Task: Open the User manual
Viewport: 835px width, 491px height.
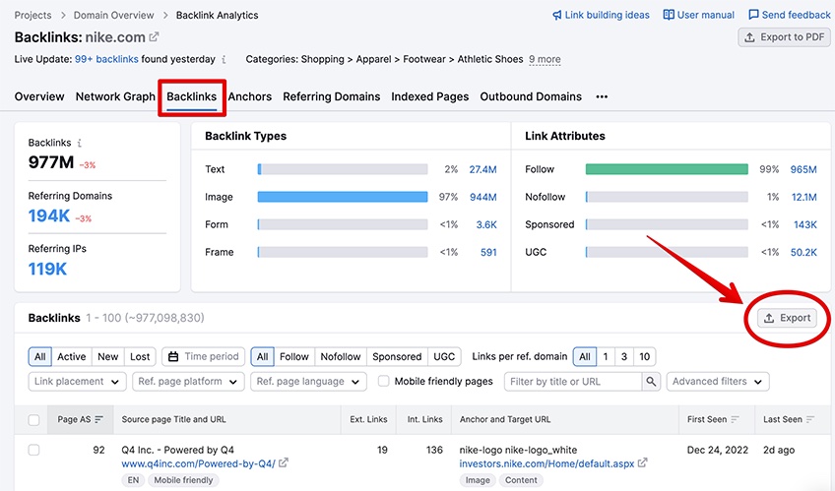Action: coord(699,15)
